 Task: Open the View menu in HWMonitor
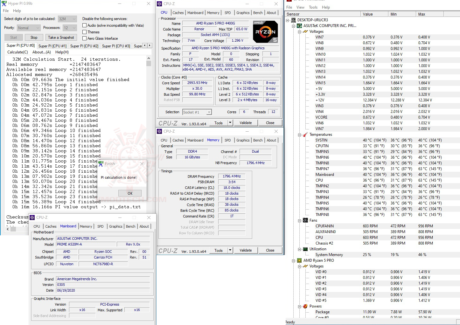(300, 7)
